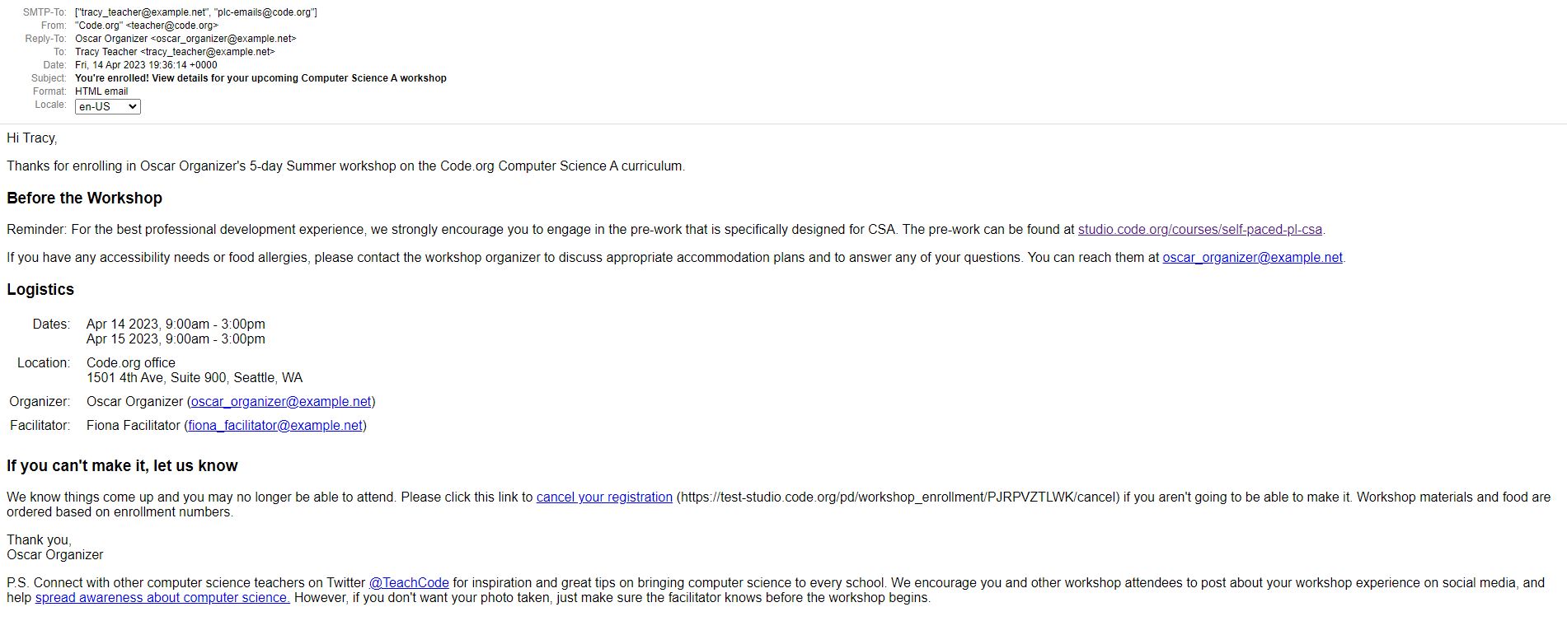Open the en-US Locale dropdown
1567x621 pixels.
click(108, 106)
